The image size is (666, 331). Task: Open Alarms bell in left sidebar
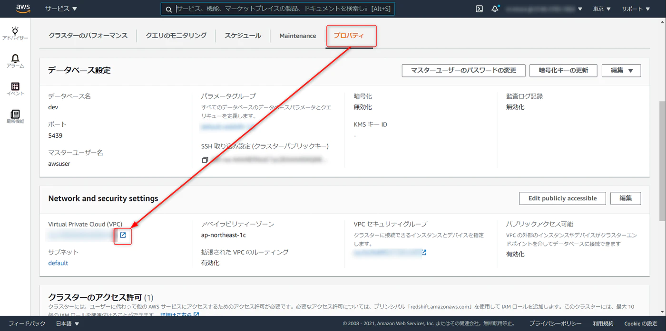[x=15, y=58]
